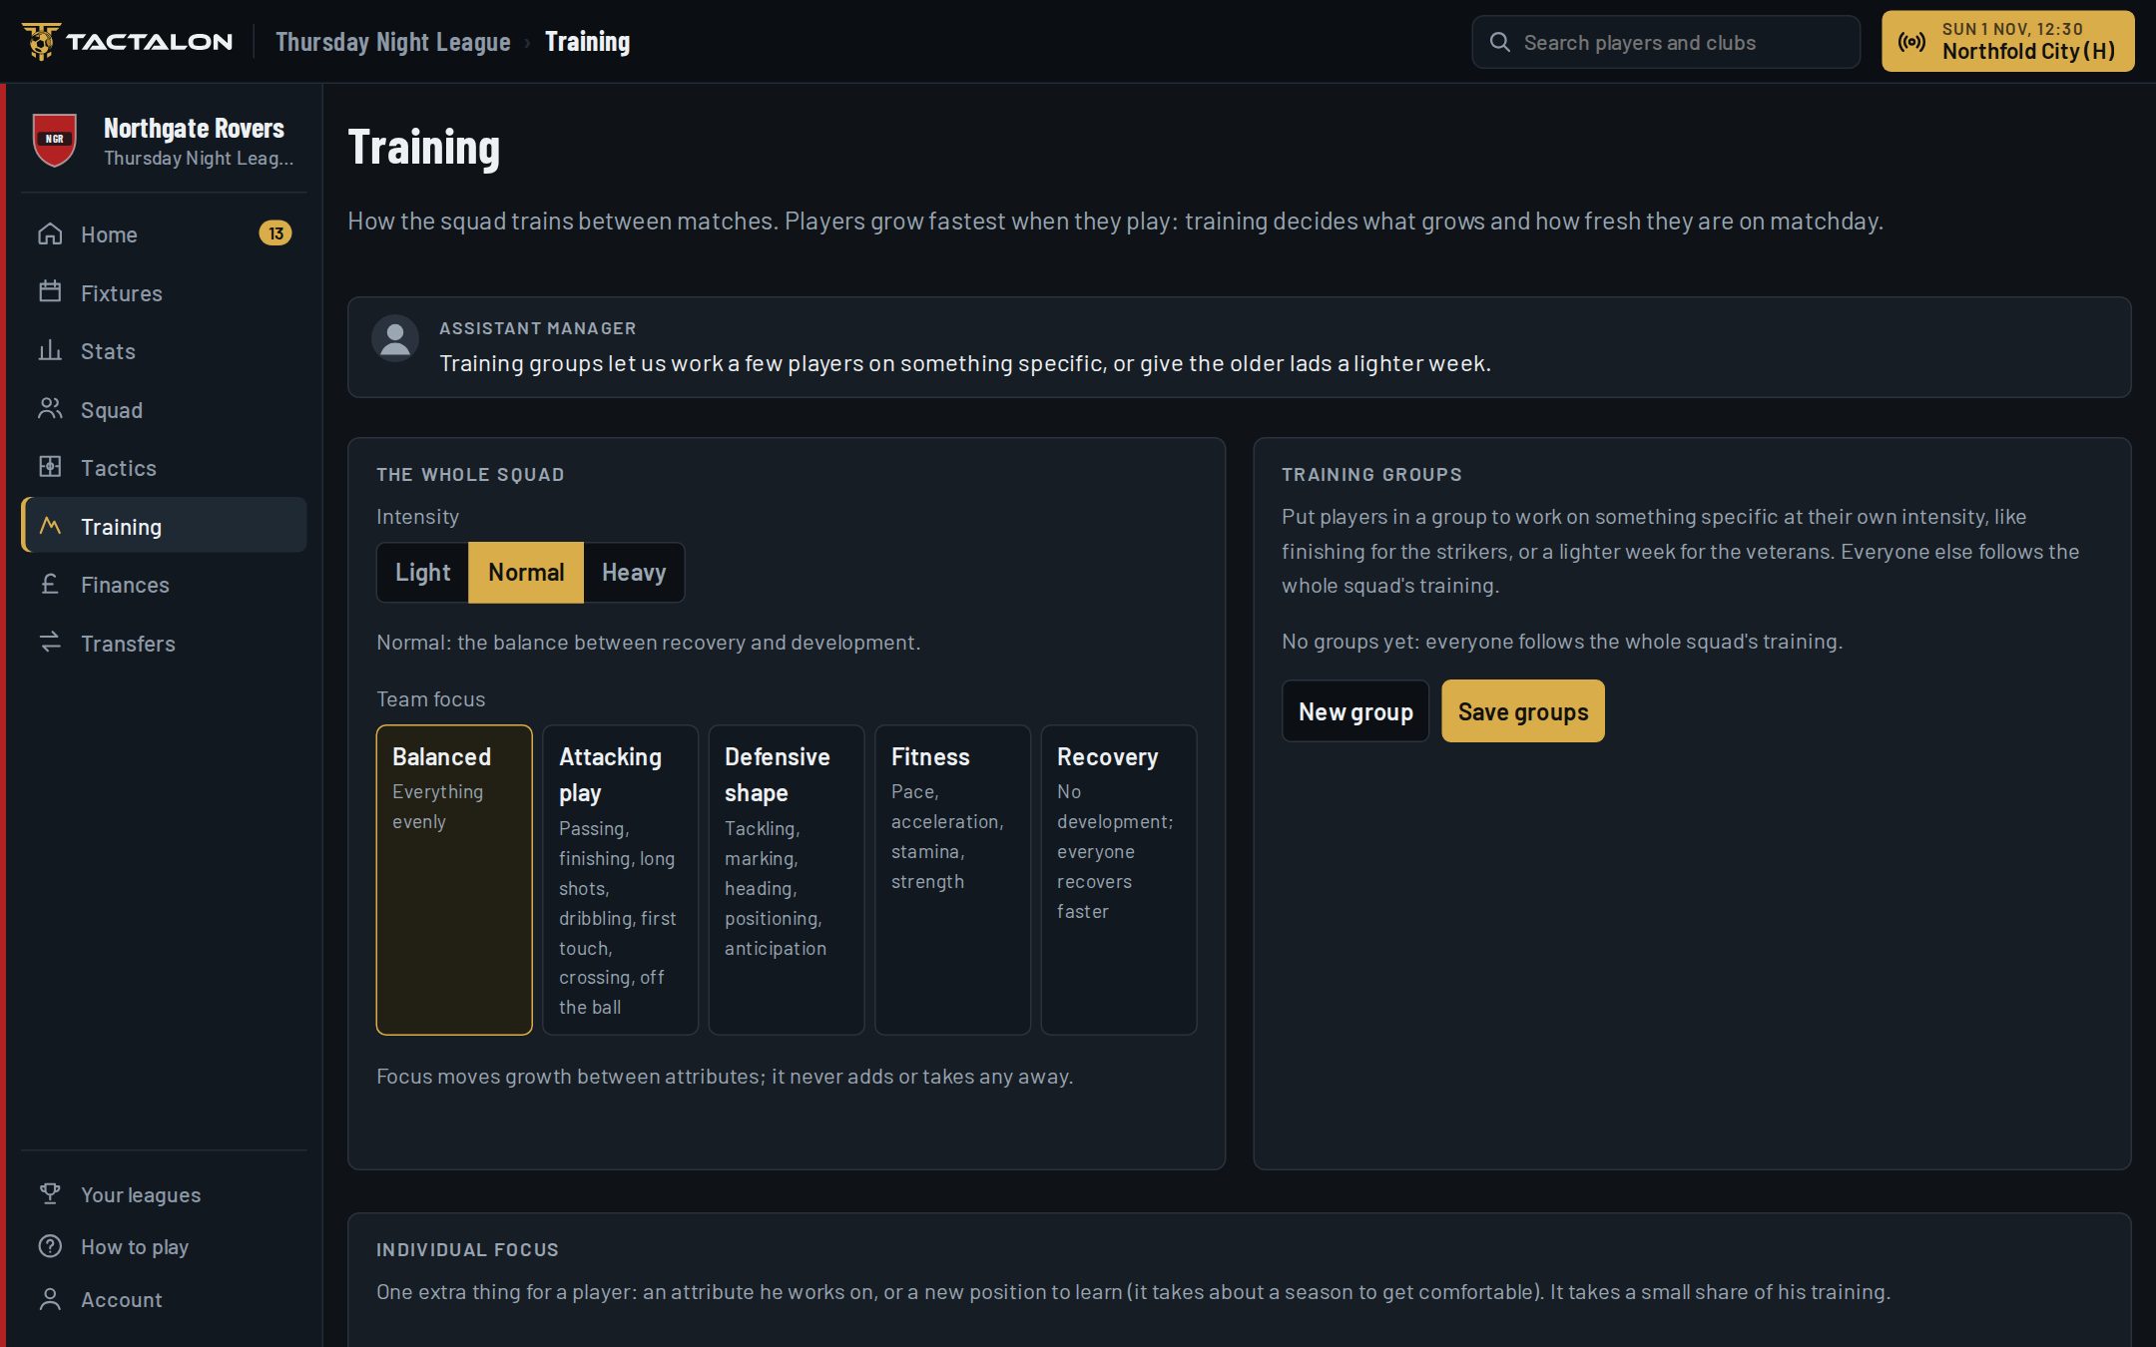Create a New group
Viewport: 2156px width, 1347px height.
pos(1355,711)
